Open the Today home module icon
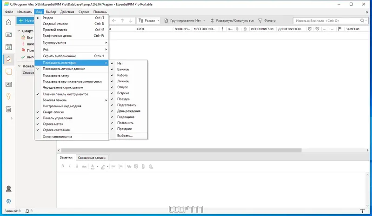 pos(8,22)
